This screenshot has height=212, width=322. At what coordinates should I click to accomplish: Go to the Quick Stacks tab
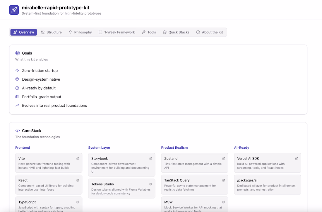point(176,32)
